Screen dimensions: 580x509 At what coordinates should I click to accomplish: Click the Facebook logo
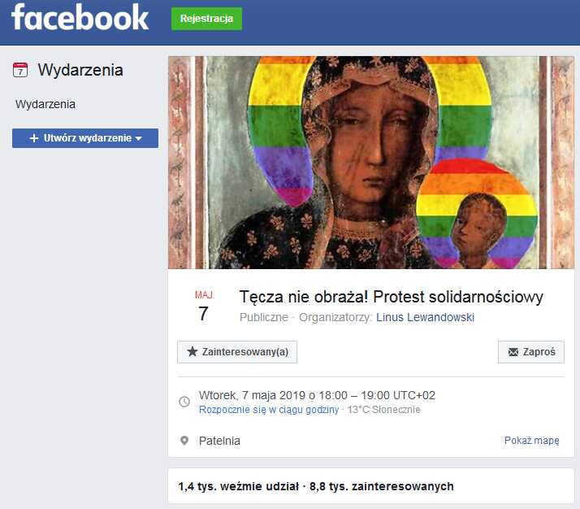tap(80, 17)
